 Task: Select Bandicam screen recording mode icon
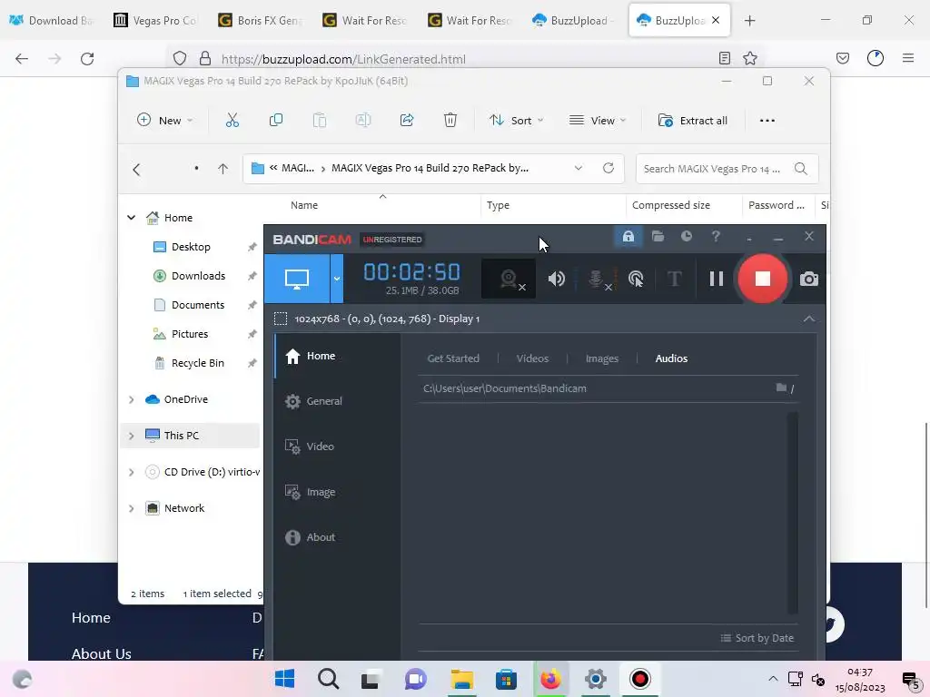(x=297, y=279)
